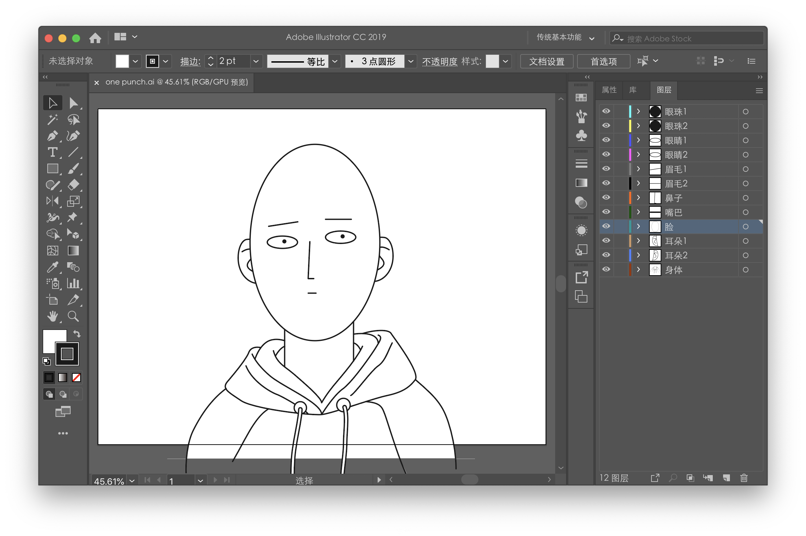806x536 pixels.
Task: Expand the 脸 layer contents
Action: click(x=638, y=226)
